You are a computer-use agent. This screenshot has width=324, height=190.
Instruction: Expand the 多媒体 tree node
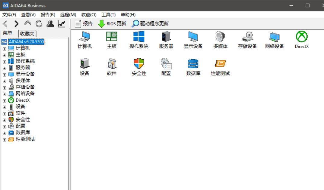(4, 81)
